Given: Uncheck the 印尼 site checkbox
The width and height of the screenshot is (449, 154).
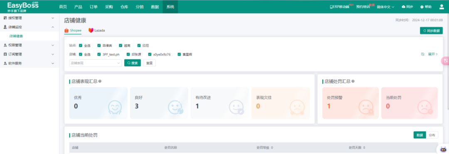Looking at the screenshot, I should [x=139, y=45].
